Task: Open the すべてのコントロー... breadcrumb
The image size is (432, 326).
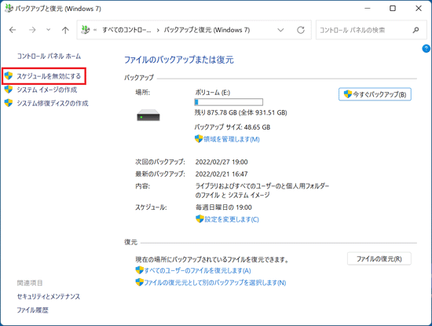Action: [126, 30]
